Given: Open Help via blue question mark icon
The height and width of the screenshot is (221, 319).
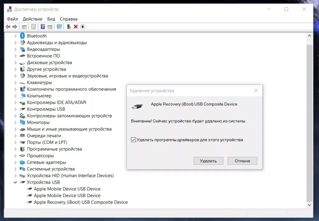Looking at the screenshot, I should coord(43,27).
